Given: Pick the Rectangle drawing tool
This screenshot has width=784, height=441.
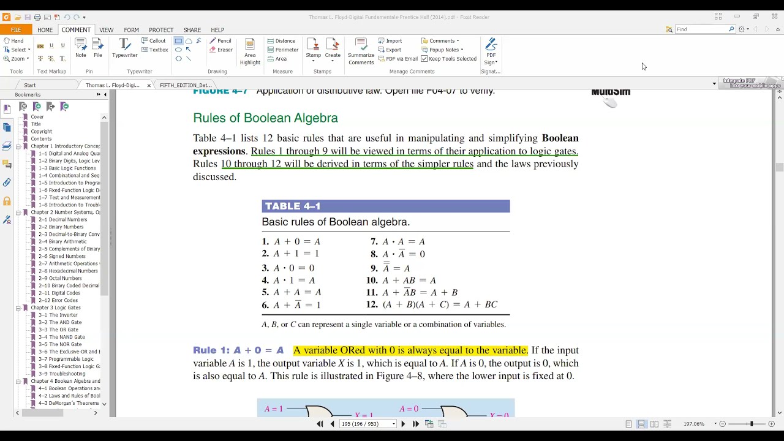Looking at the screenshot, I should point(178,41).
